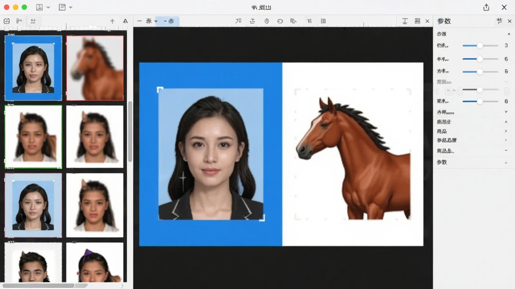
Task: Close the 参数 panel with its X
Action: tap(509, 21)
